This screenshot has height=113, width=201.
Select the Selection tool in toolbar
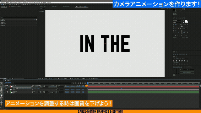2,4
